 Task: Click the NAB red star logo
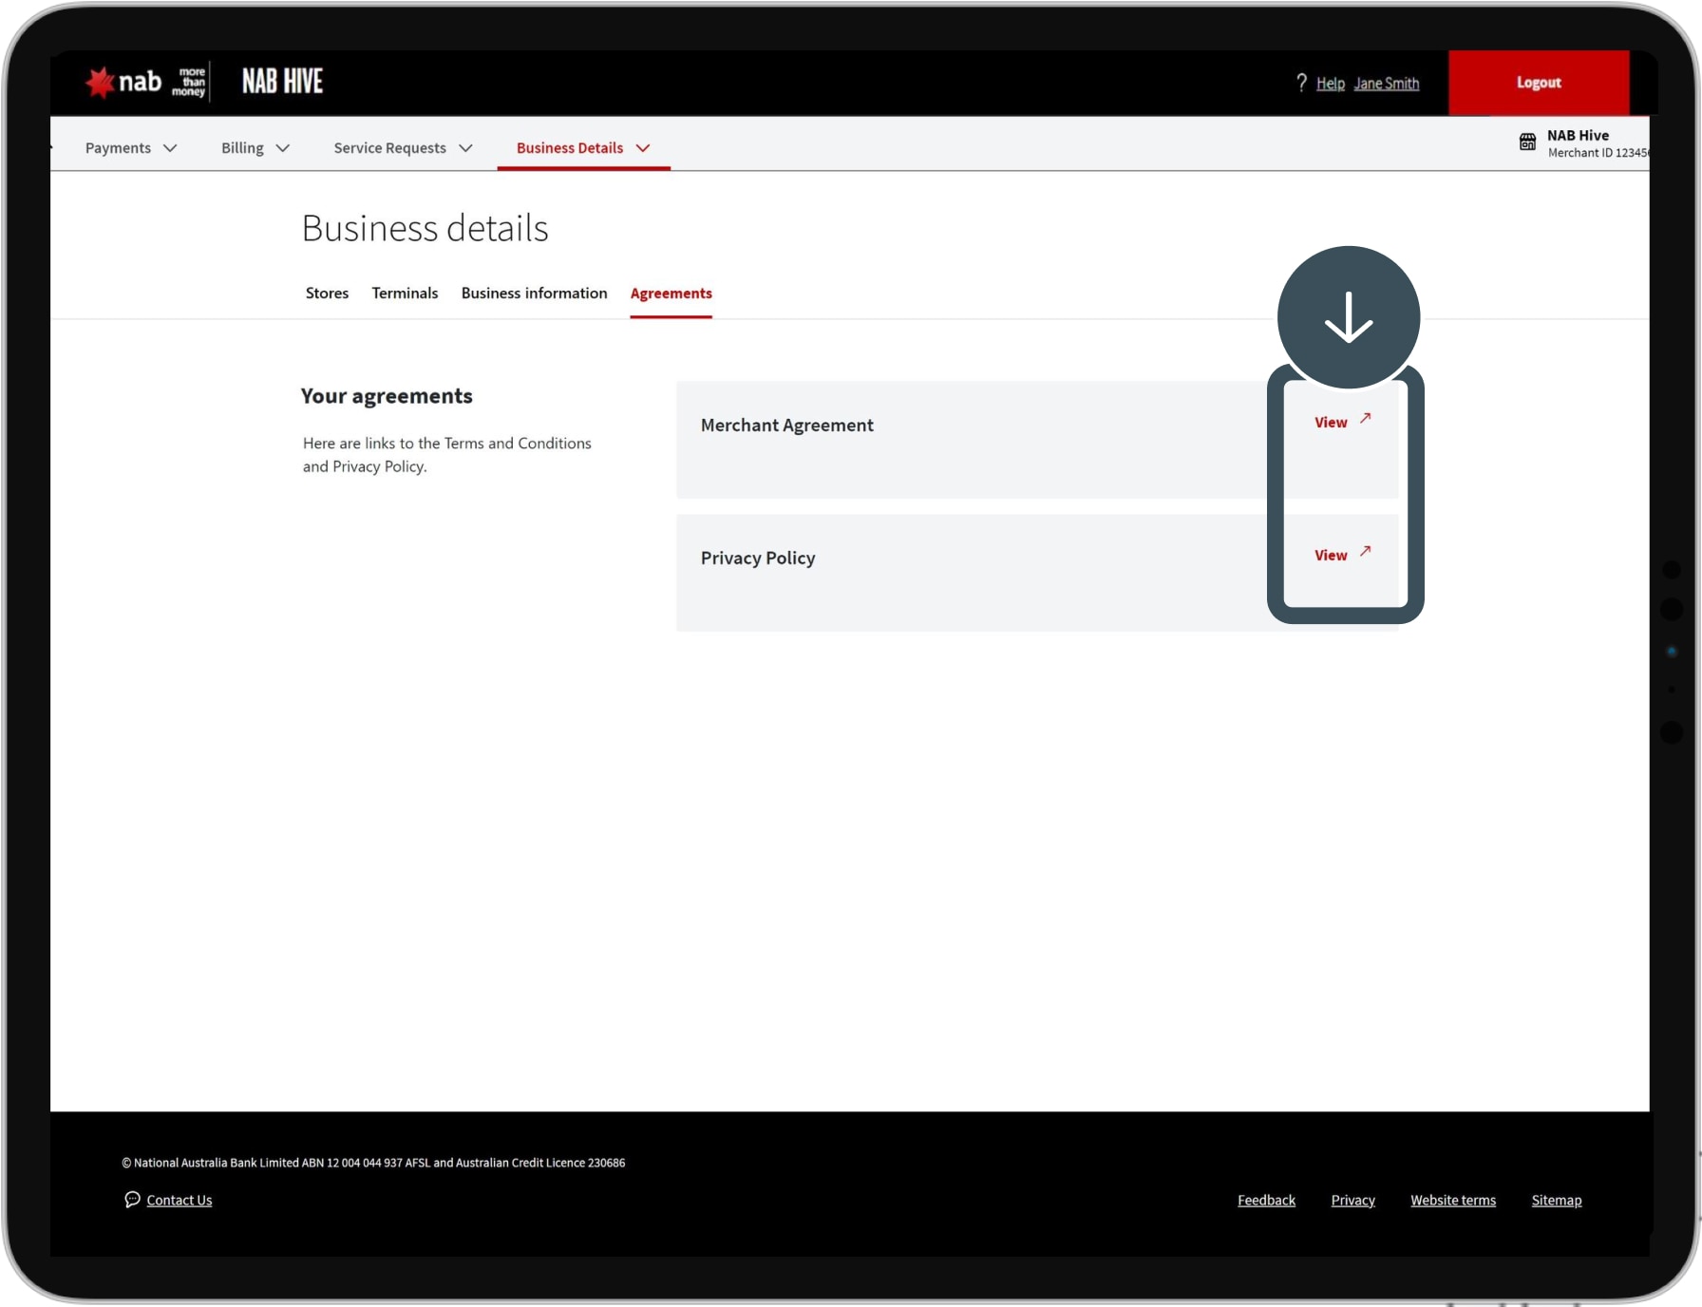tap(100, 83)
